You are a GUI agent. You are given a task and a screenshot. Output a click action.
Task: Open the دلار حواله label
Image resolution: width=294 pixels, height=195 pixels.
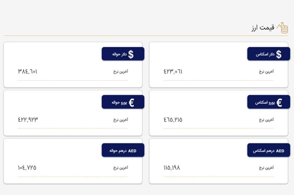coord(119,54)
